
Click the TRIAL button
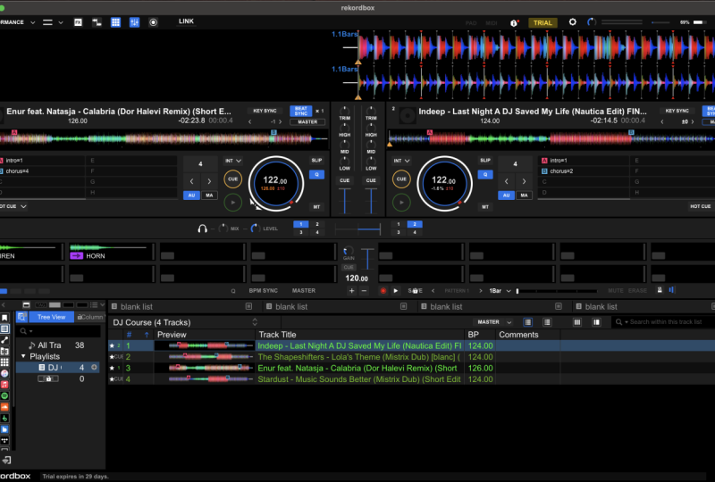point(543,23)
